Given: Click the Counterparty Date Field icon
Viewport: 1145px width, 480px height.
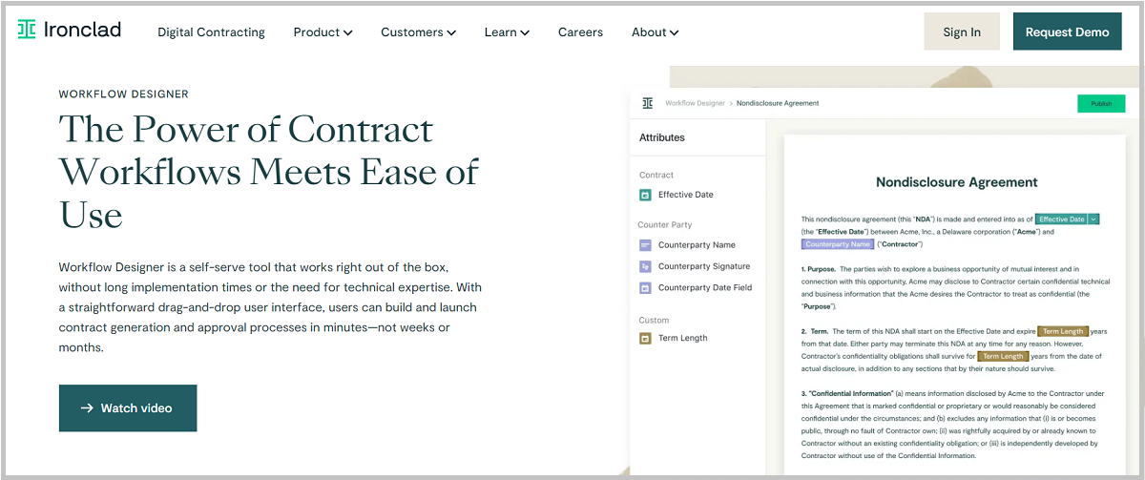Looking at the screenshot, I should 645,287.
